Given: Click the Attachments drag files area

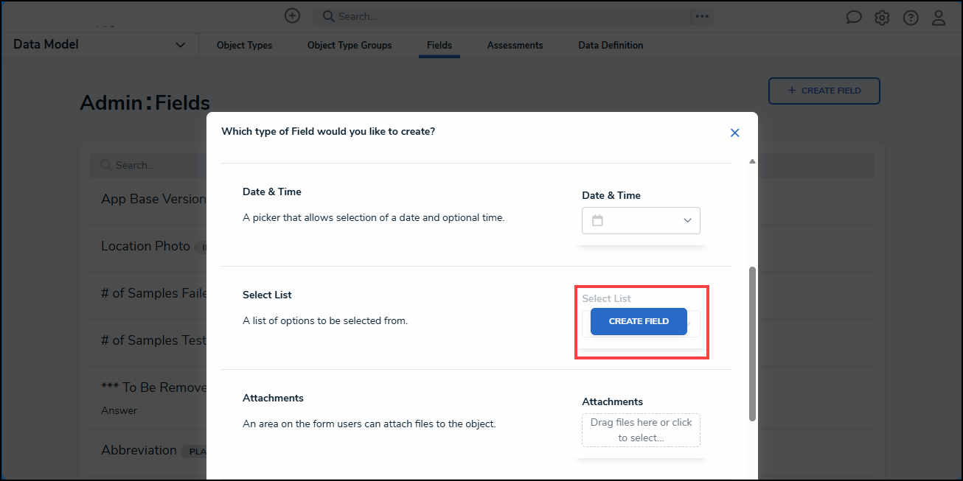Looking at the screenshot, I should click(x=640, y=429).
